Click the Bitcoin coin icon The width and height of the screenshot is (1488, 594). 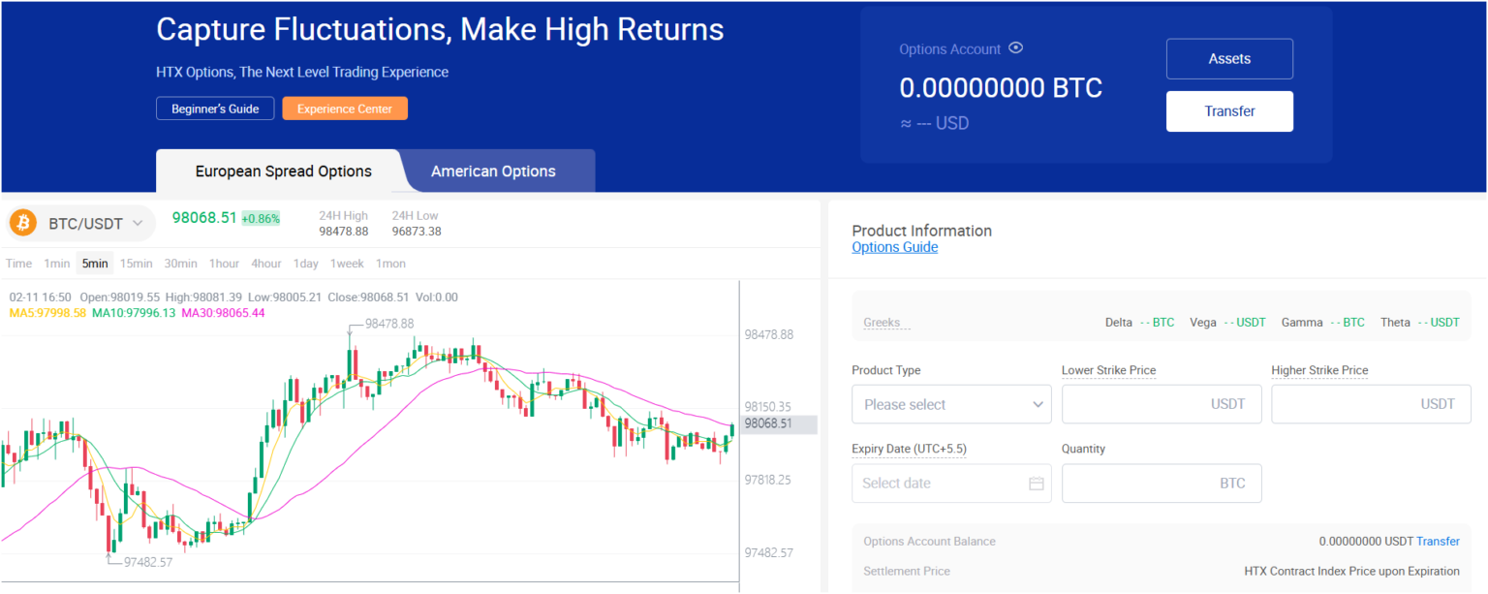[23, 224]
